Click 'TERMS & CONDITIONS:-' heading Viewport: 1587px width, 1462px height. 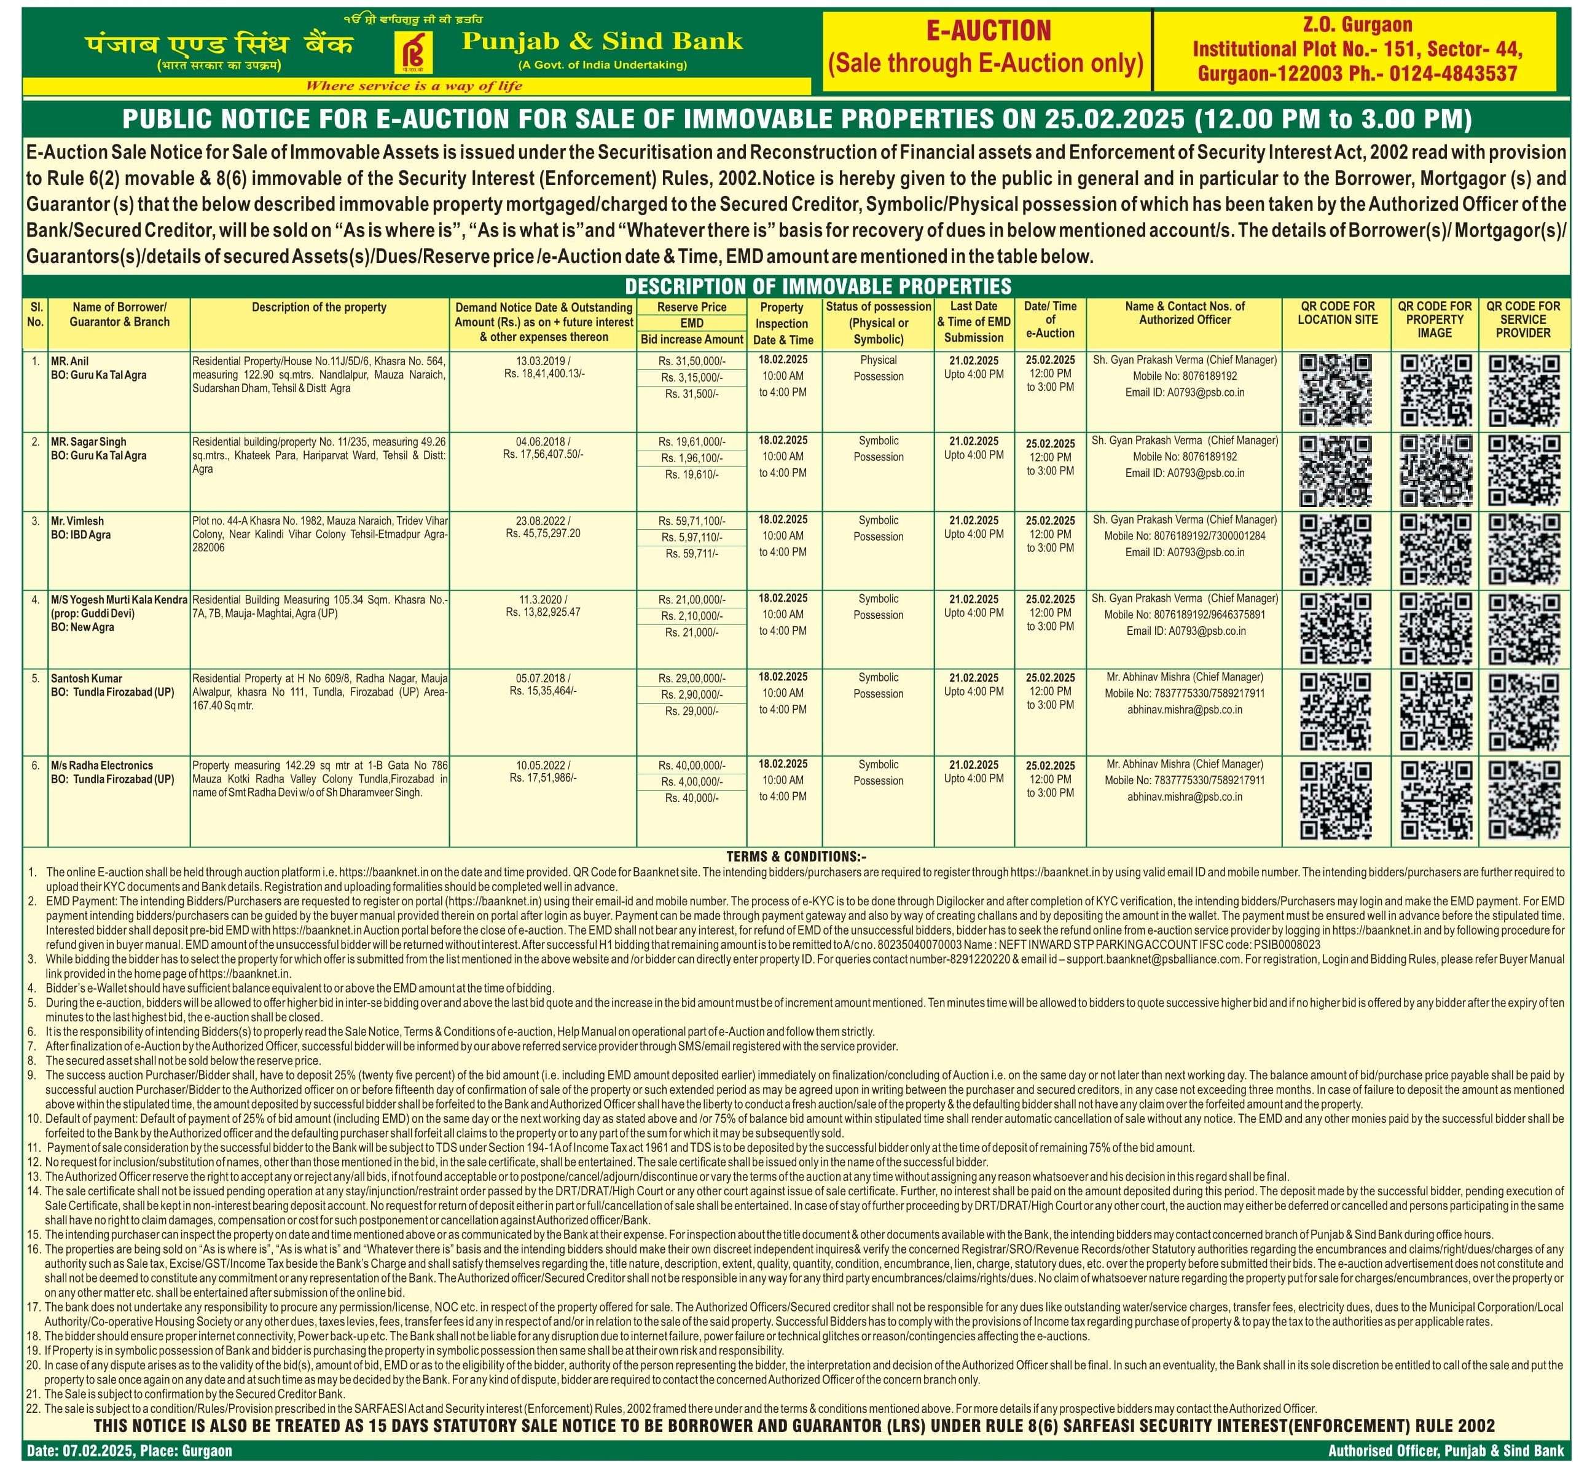796,856
